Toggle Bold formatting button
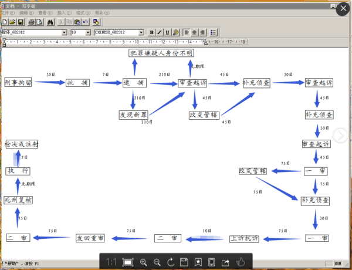 coord(151,32)
